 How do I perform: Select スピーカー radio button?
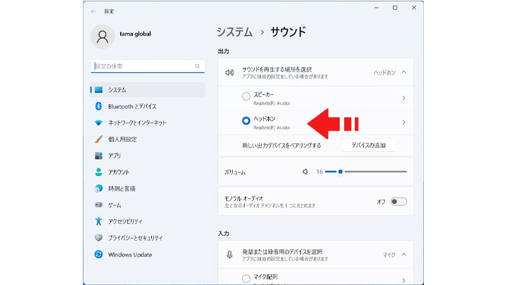click(x=246, y=98)
